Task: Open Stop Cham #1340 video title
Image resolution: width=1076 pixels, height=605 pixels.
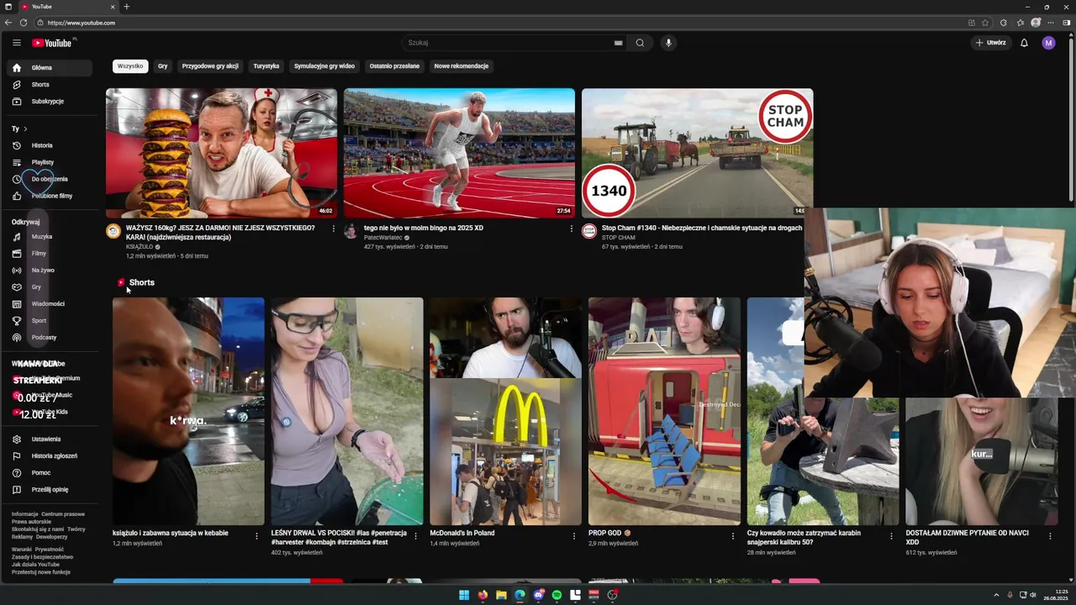Action: click(x=702, y=228)
